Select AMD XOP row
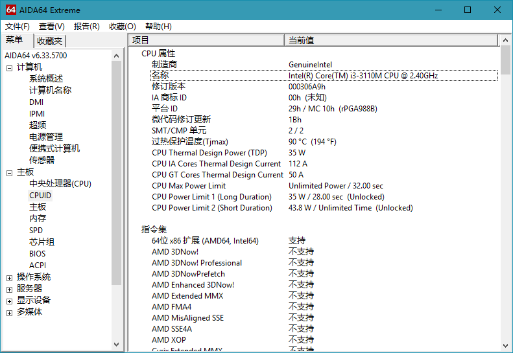 (324, 340)
